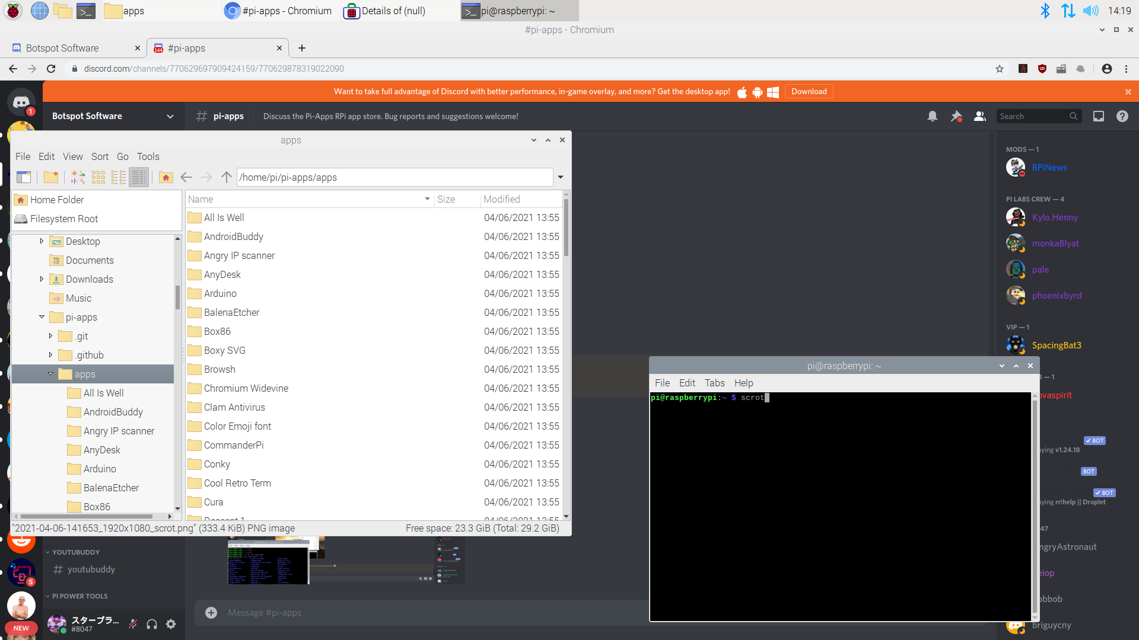Open the file manager Sort menu

[x=100, y=156]
